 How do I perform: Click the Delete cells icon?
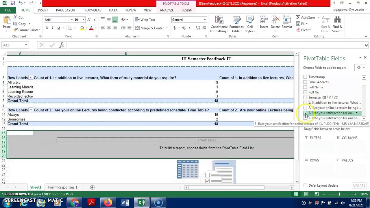(x=275, y=20)
